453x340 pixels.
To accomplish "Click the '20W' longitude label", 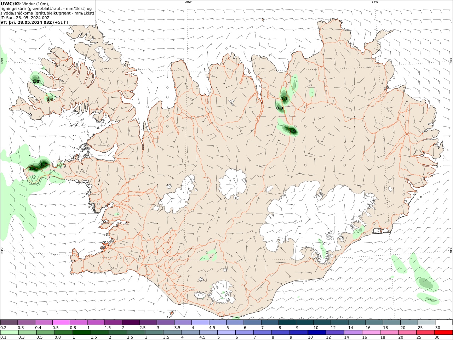I will click(x=188, y=2).
